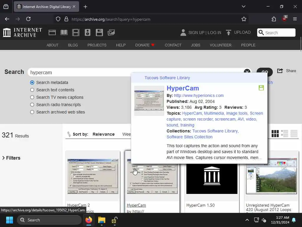This screenshot has height=227, width=302.
Task: Open File Explorer from taskbar
Action: coord(101,220)
